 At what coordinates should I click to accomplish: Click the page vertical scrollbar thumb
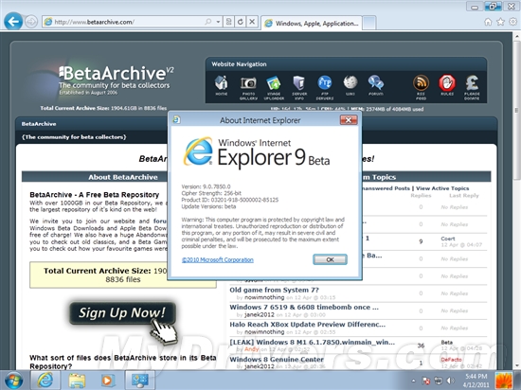point(516,110)
